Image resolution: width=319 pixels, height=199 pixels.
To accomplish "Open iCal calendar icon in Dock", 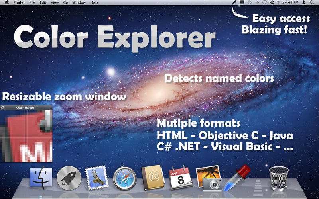I will coord(181,177).
